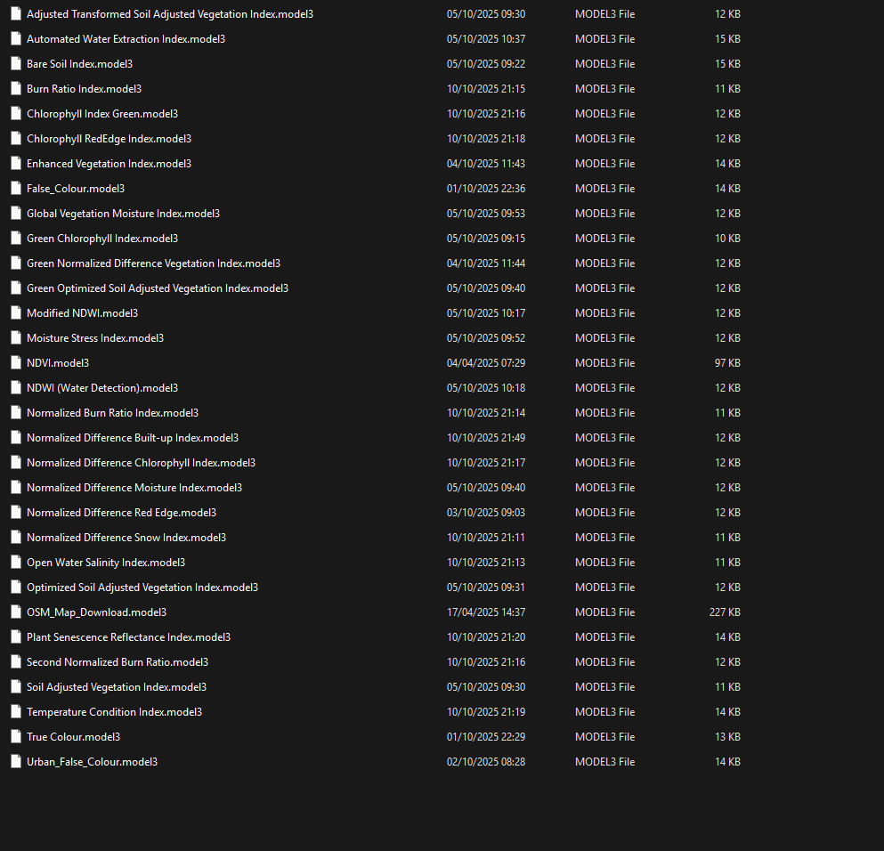Click the Soil Adjusted Vegetation Index file name

[117, 686]
